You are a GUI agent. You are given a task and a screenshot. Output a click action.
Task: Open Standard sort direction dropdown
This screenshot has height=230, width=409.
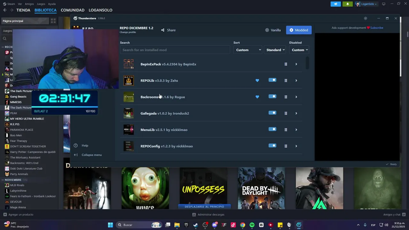[x=275, y=50]
